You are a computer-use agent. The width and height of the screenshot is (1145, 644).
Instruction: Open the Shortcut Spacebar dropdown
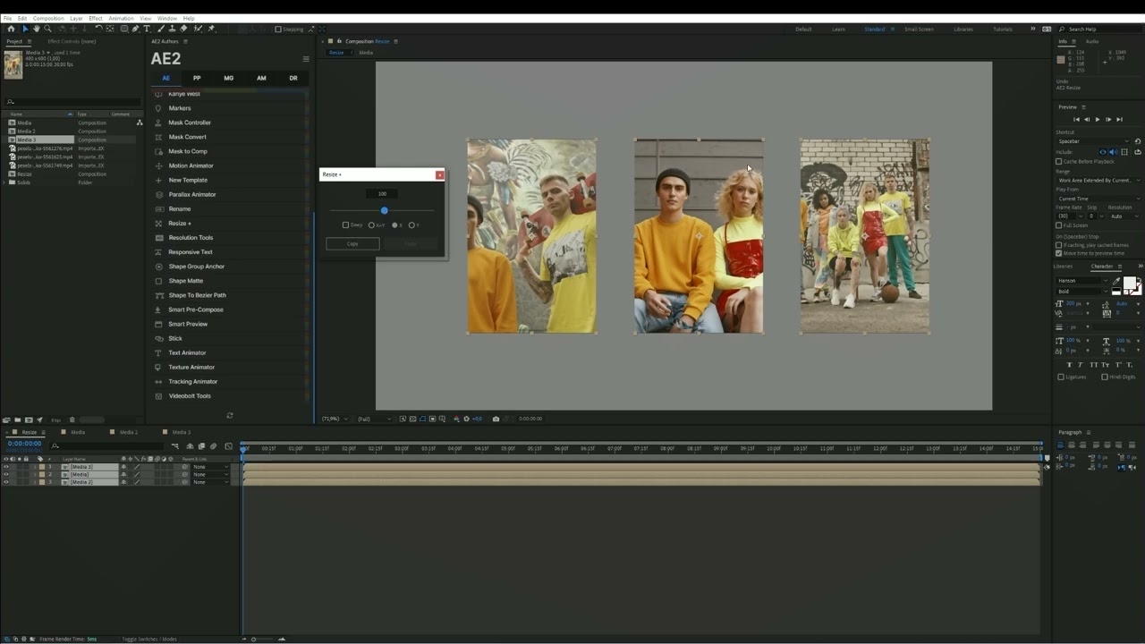click(1093, 141)
